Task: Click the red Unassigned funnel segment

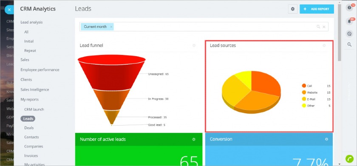Action: point(111,75)
